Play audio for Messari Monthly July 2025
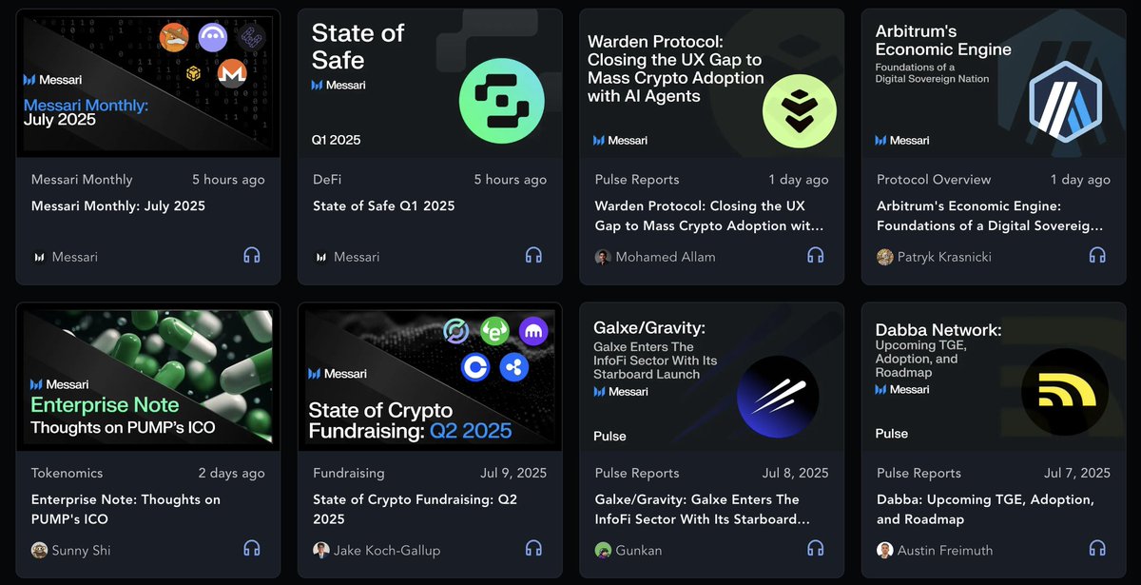This screenshot has width=1141, height=585. pyautogui.click(x=252, y=256)
